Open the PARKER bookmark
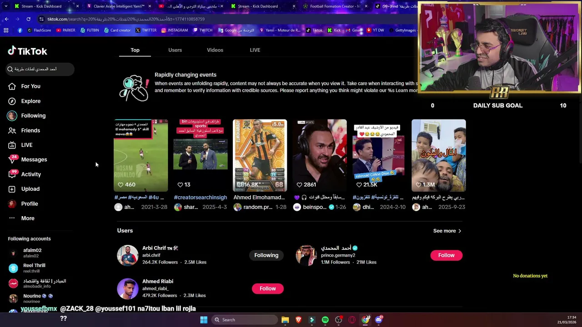The width and height of the screenshot is (582, 327). [65, 30]
